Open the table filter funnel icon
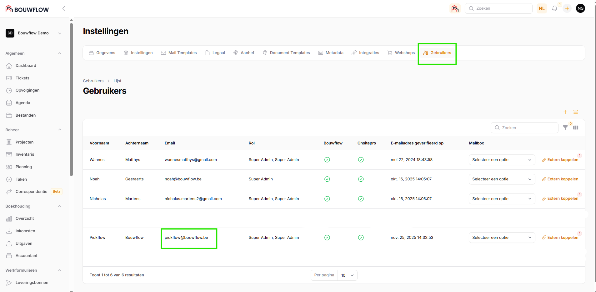596x292 pixels. (565, 128)
